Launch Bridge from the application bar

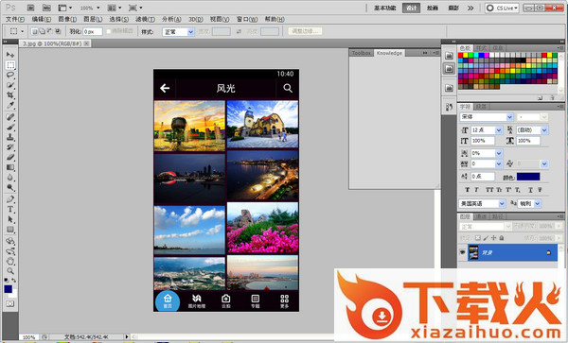tap(31, 8)
